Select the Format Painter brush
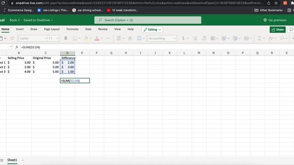The height and width of the screenshot is (165, 294). click(x=12, y=38)
